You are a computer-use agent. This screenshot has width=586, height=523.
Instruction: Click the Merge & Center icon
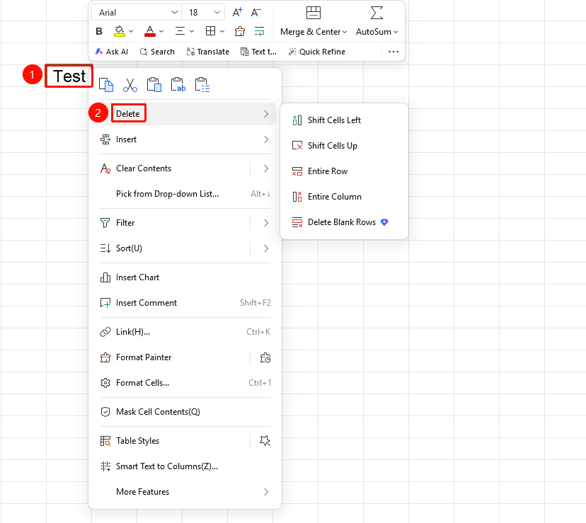pyautogui.click(x=314, y=13)
